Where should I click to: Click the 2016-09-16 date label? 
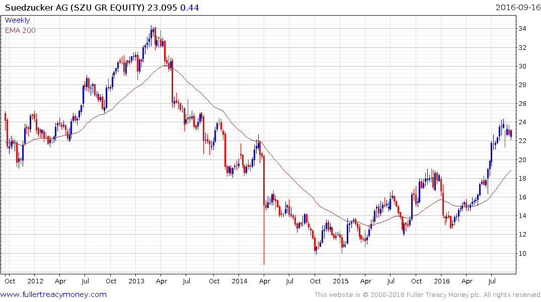click(518, 7)
